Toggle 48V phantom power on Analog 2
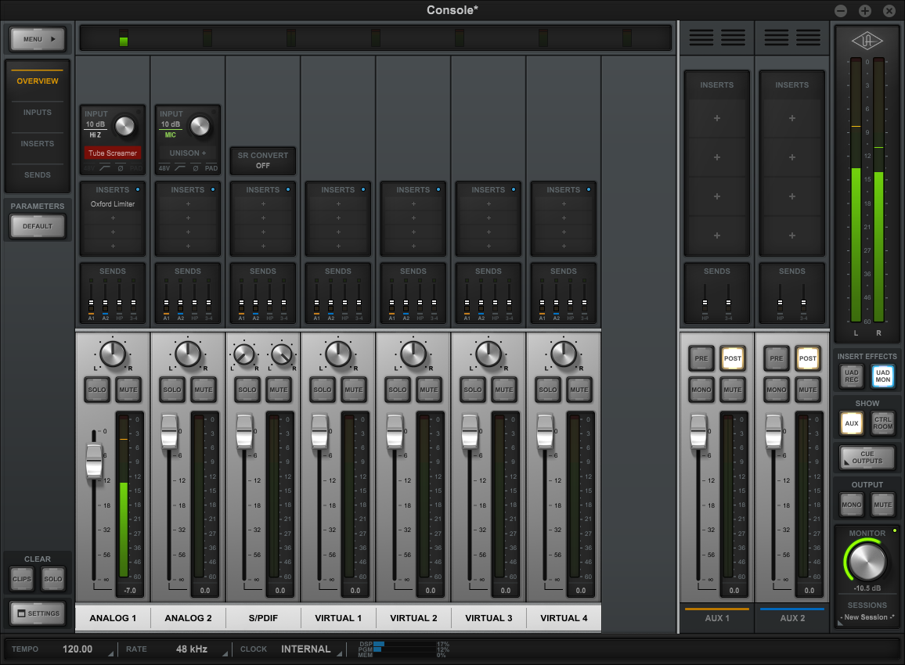The image size is (905, 665). [x=164, y=168]
